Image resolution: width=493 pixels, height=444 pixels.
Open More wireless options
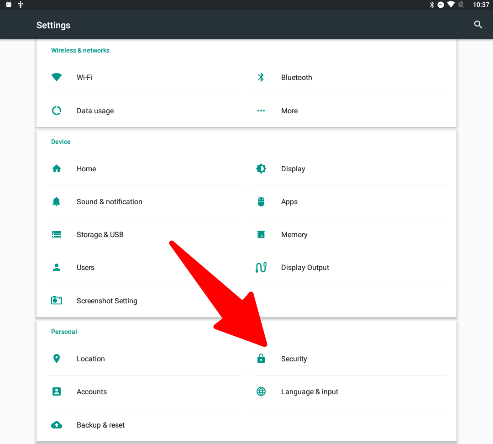pyautogui.click(x=349, y=111)
